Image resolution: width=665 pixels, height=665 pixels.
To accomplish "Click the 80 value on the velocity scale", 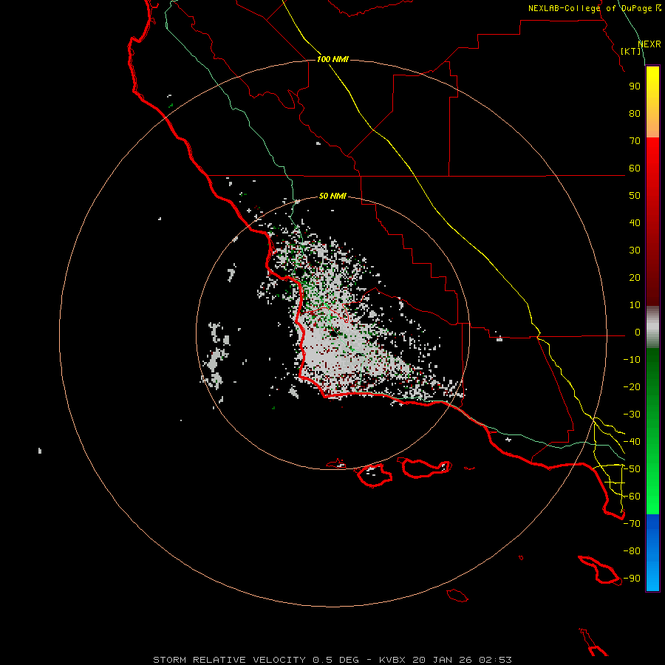I will coord(635,113).
